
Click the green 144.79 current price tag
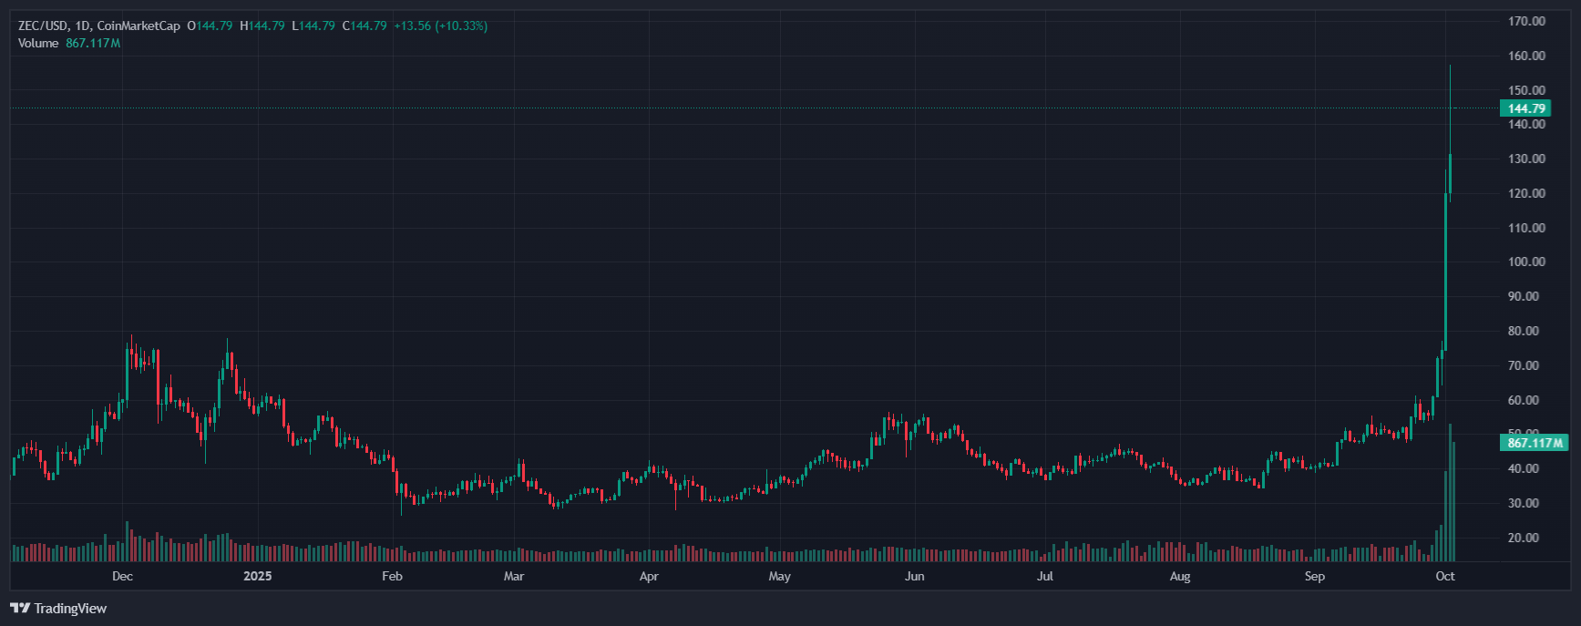click(1525, 108)
